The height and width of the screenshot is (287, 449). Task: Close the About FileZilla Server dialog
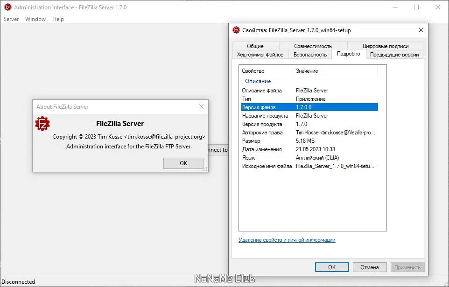(x=201, y=106)
